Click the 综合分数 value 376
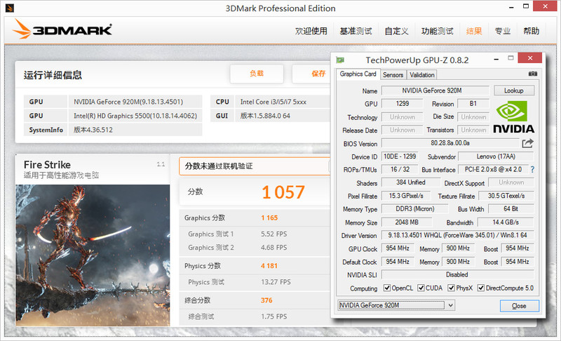This screenshot has height=341, width=561. [x=266, y=300]
